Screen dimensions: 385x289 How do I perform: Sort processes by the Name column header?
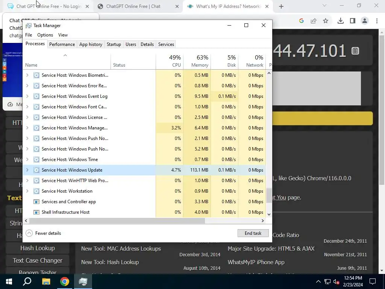67,61
